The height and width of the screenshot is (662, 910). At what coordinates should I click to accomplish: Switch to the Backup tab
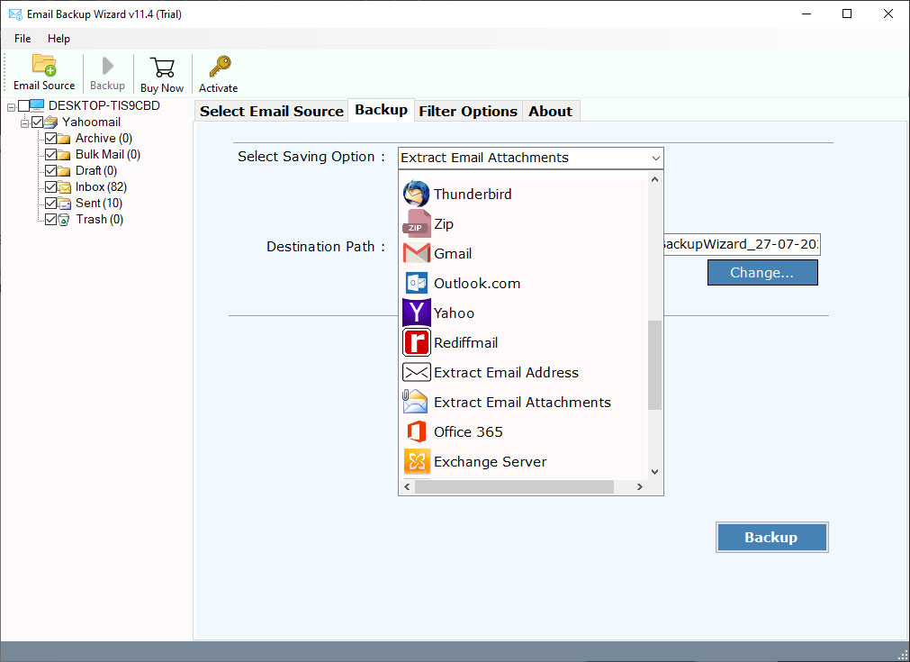[x=382, y=110]
